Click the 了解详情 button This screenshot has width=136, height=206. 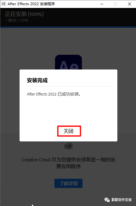click(68, 183)
